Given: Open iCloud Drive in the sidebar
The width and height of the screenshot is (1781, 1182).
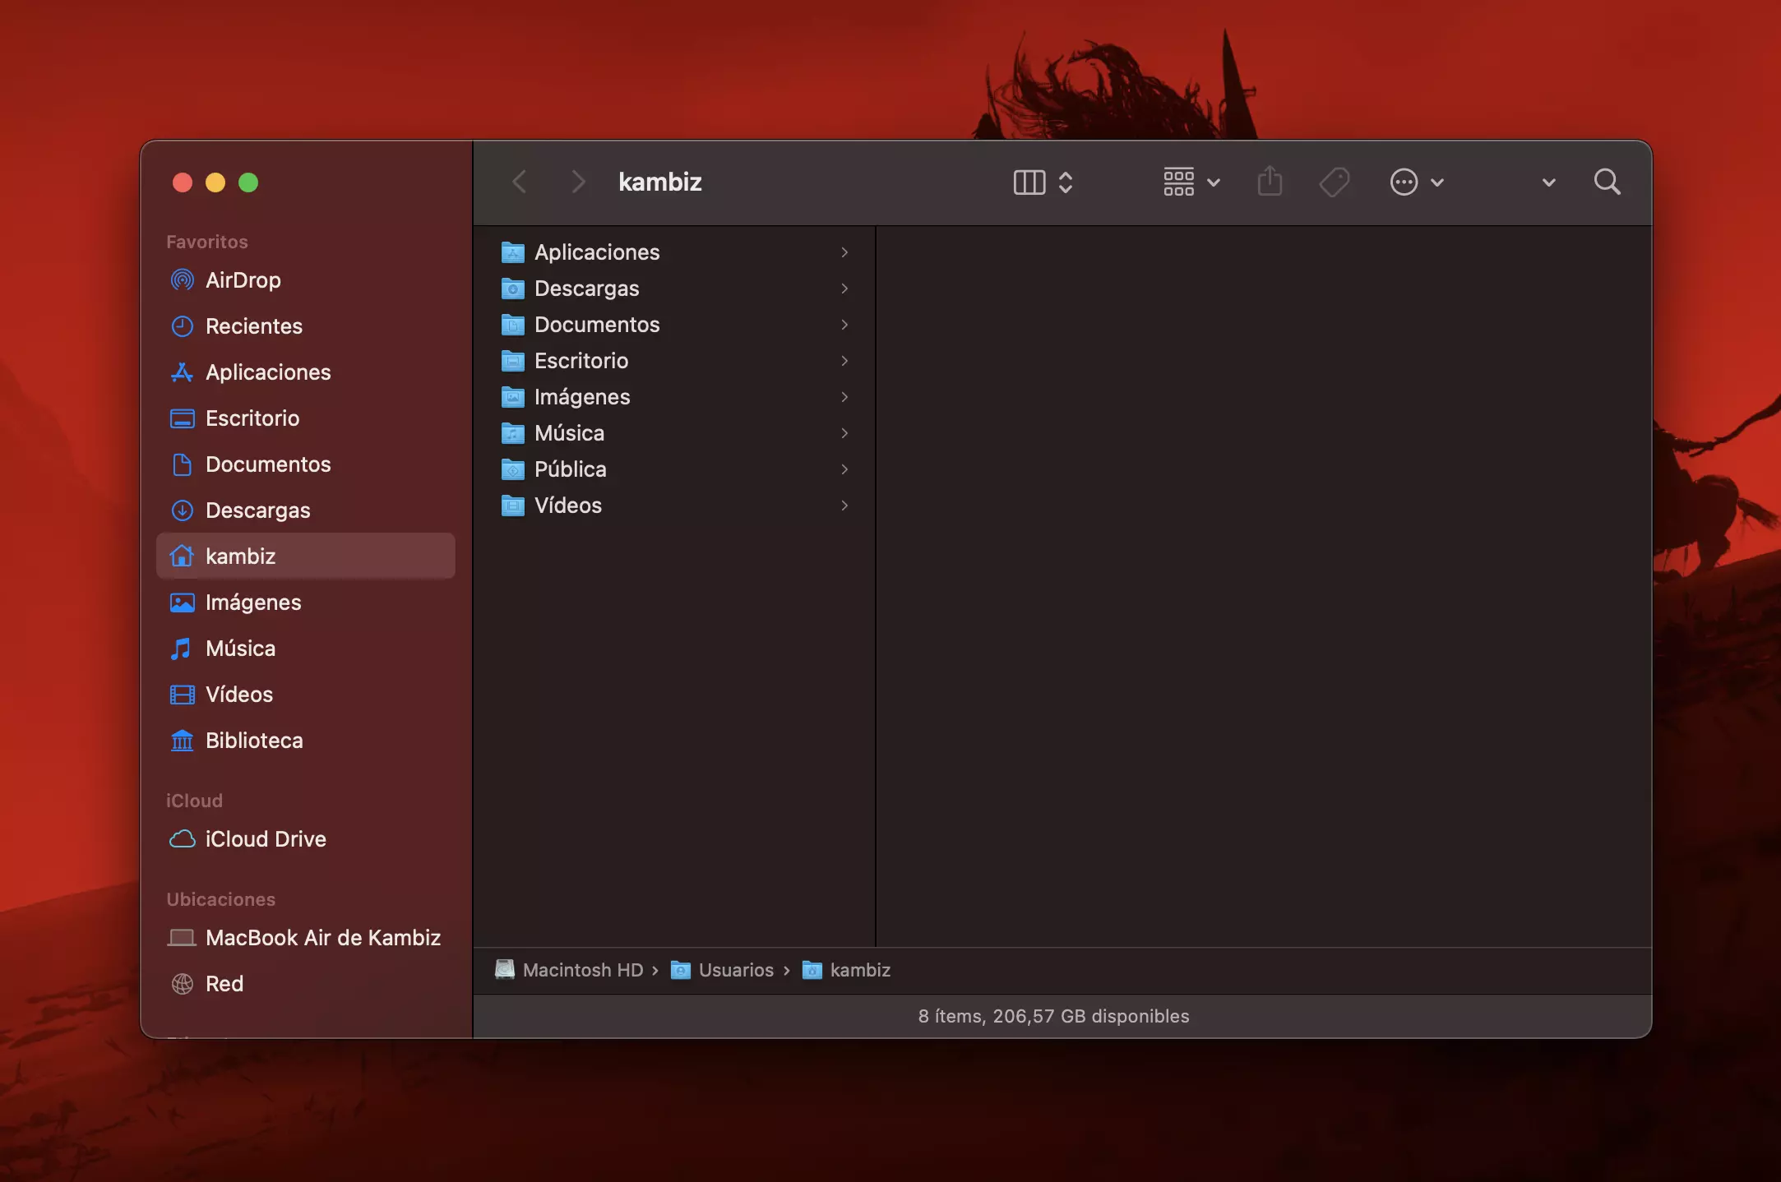Looking at the screenshot, I should (305, 839).
